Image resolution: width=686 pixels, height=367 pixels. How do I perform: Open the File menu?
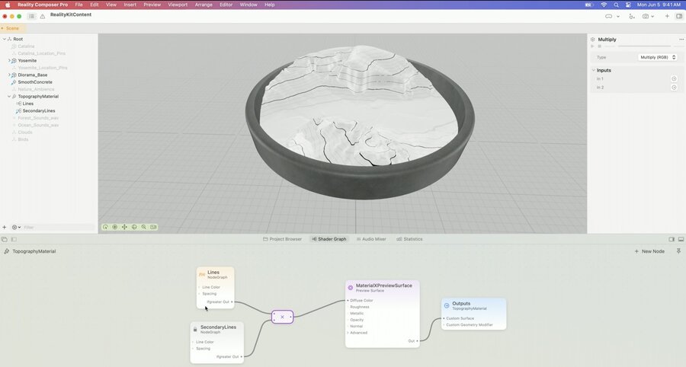pyautogui.click(x=79, y=5)
